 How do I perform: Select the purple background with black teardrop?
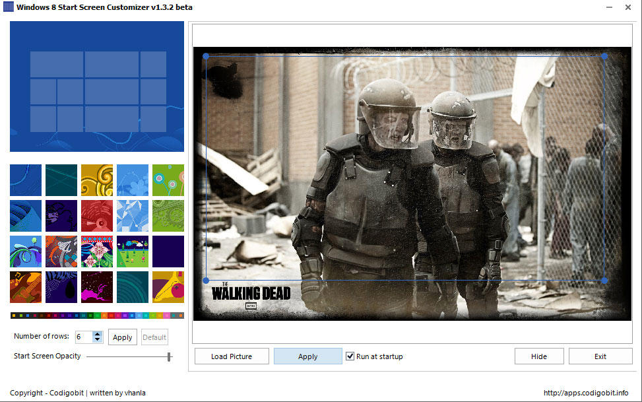(61, 287)
